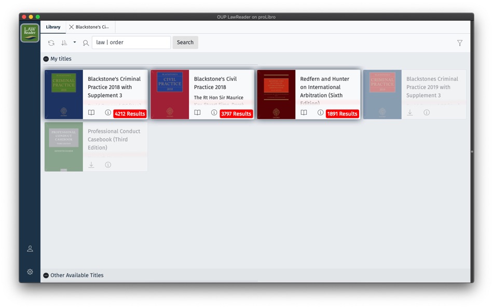Click the open book icon for Criminal Practice 2018
This screenshot has height=308, width=493.
point(91,113)
